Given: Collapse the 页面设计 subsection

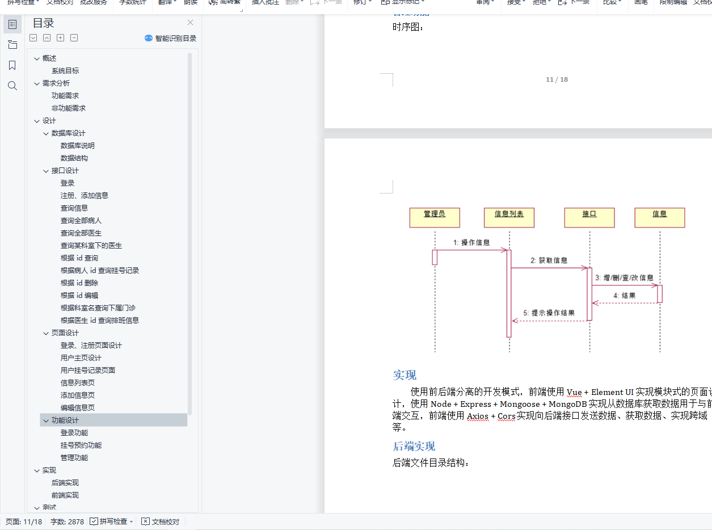Looking at the screenshot, I should pyautogui.click(x=46, y=333).
